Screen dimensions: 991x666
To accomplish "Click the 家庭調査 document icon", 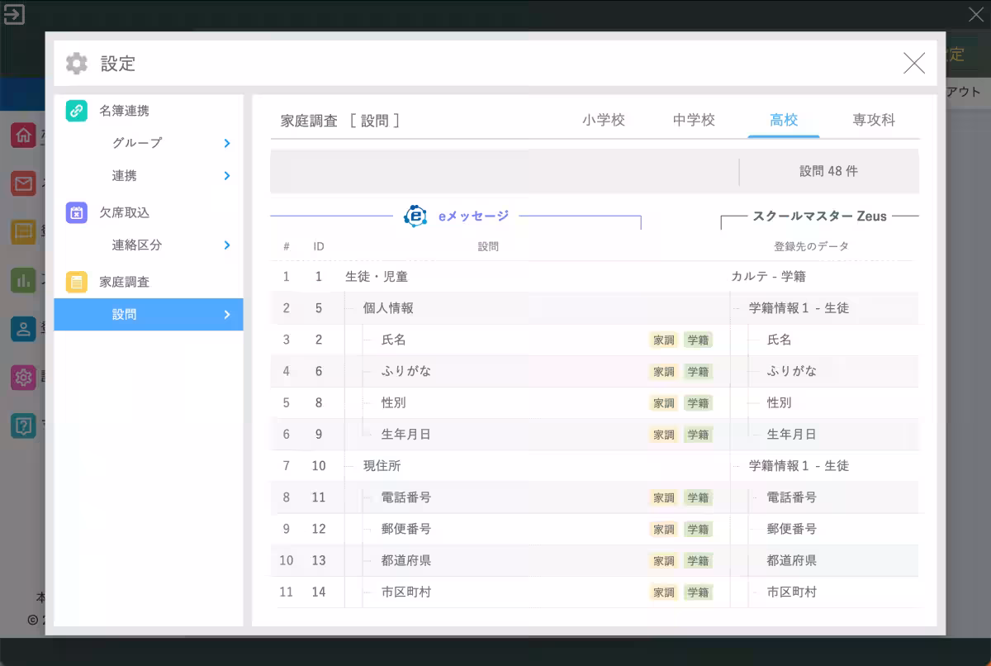I will [76, 281].
